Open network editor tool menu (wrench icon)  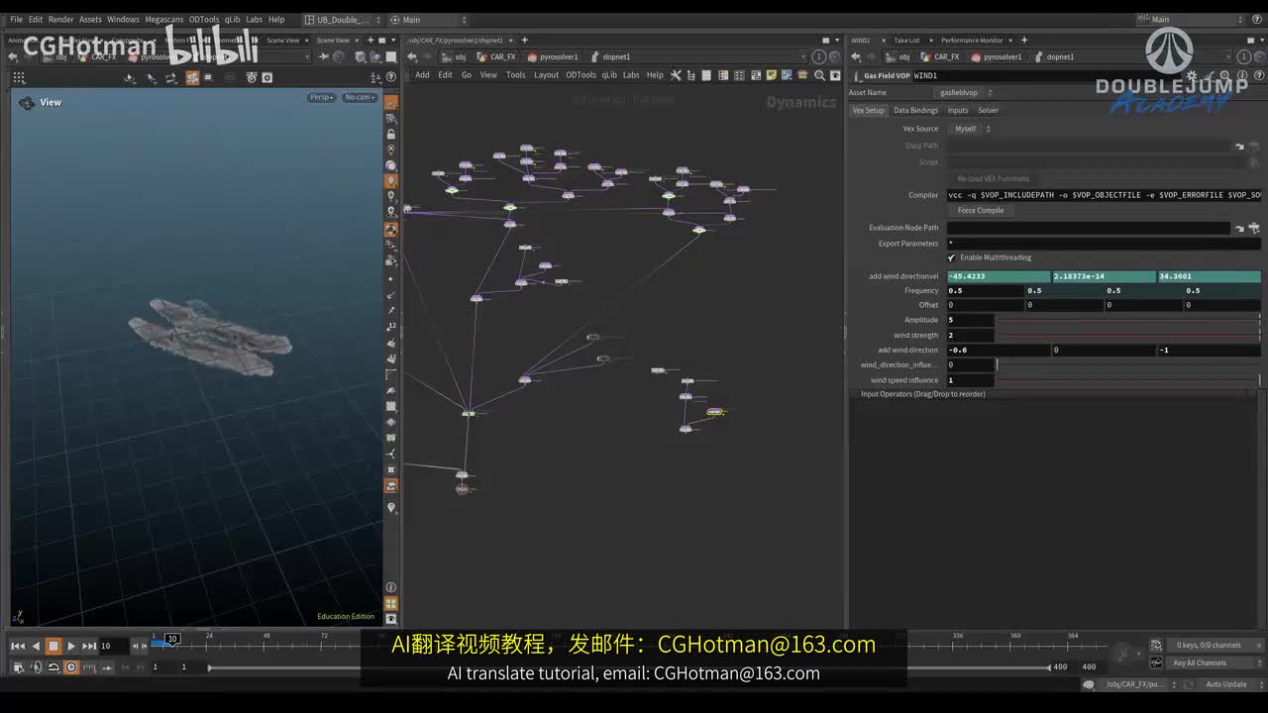(x=676, y=75)
